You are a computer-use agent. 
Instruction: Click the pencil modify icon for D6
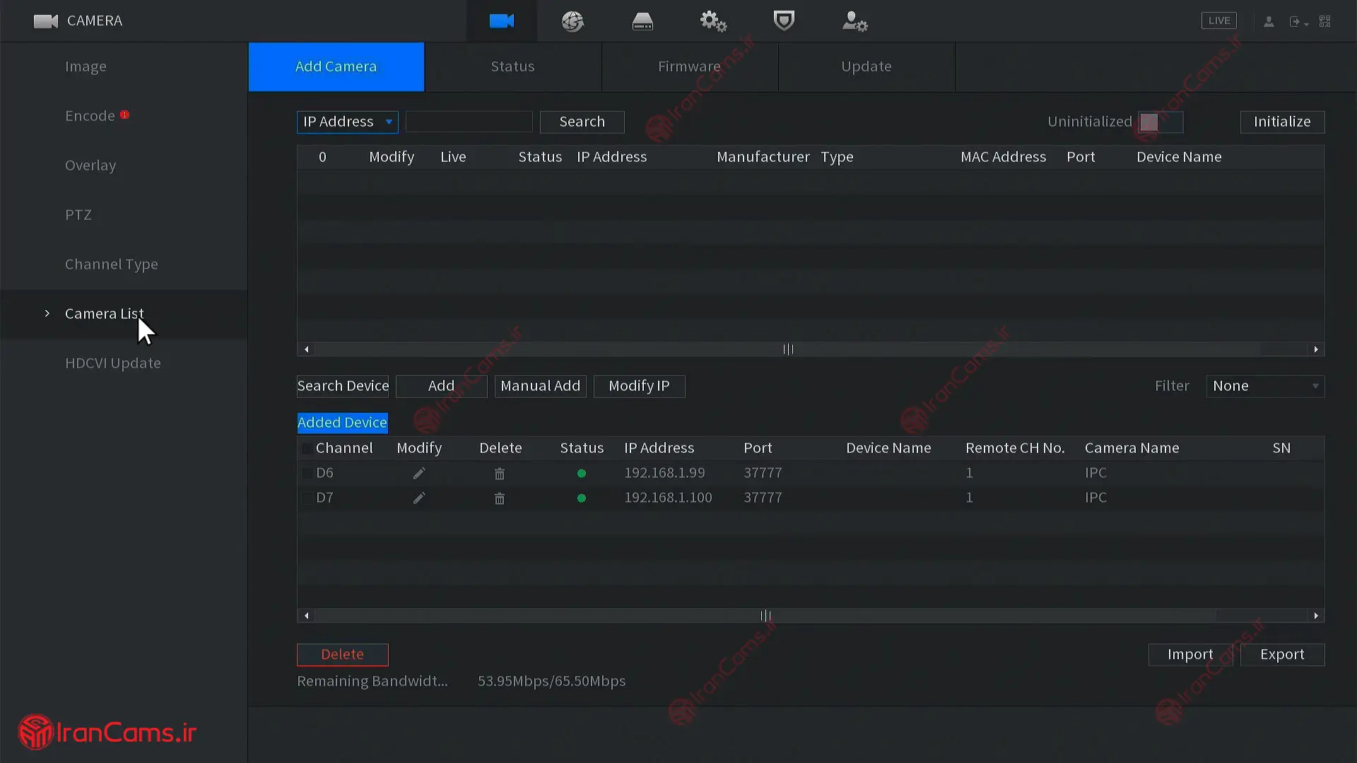(x=419, y=473)
